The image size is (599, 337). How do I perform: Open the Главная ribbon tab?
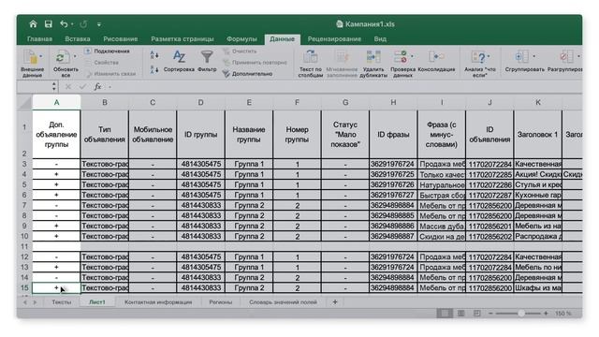point(39,39)
